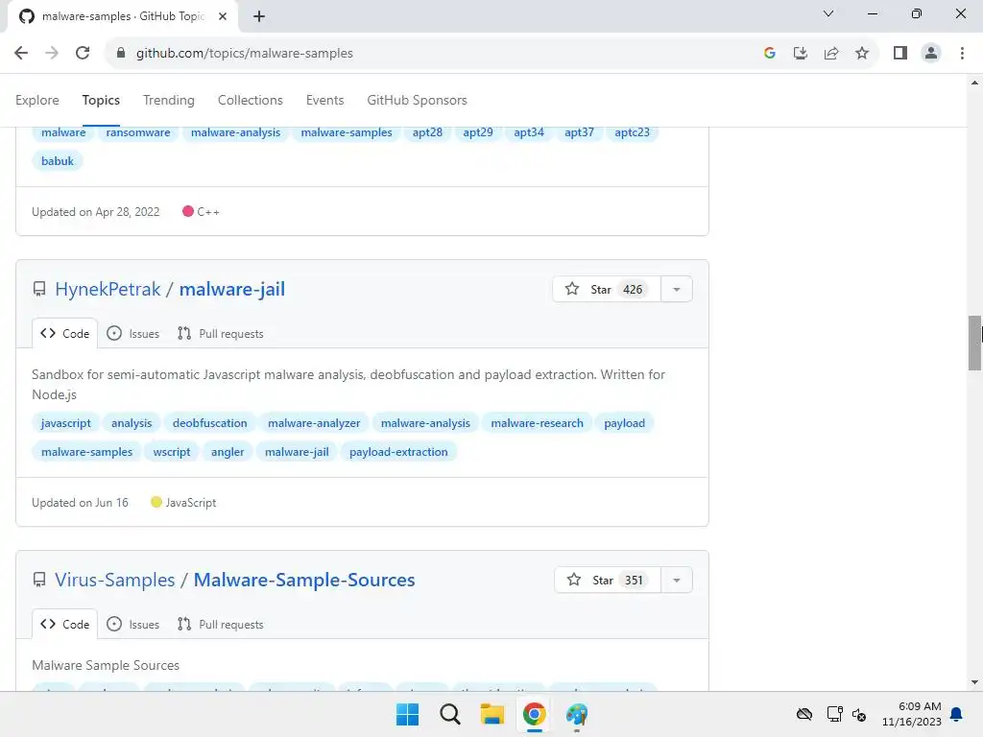
Task: Open Windows taskbar search
Action: [x=450, y=714]
